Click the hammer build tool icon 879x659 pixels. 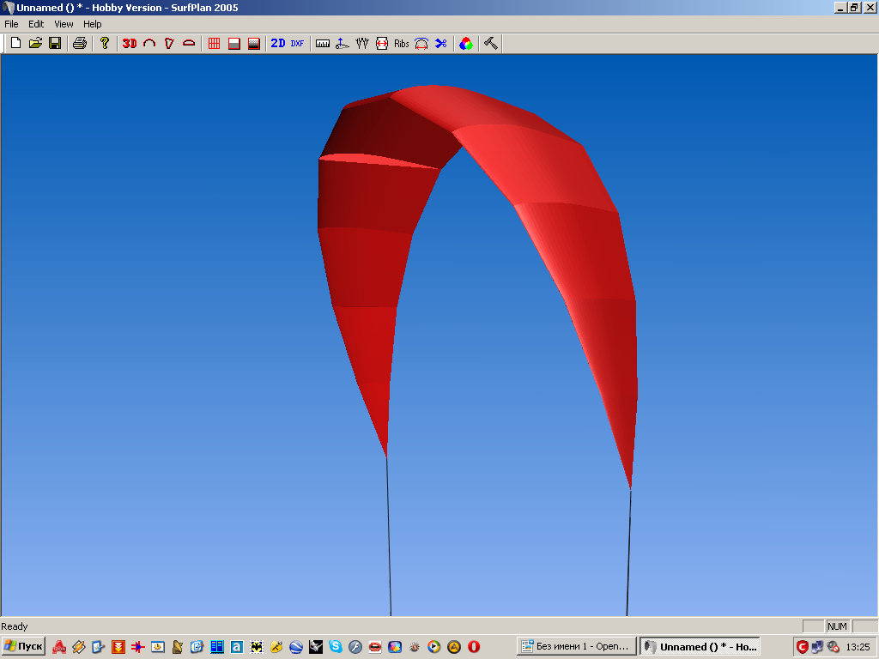(491, 43)
